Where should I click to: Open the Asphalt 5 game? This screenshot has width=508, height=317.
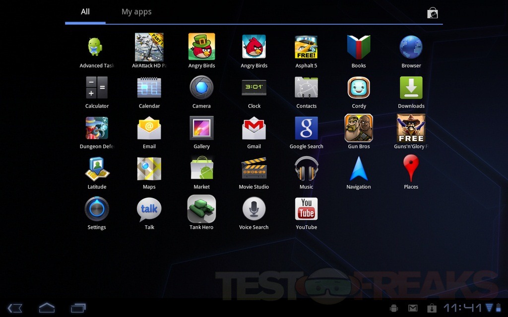(306, 48)
